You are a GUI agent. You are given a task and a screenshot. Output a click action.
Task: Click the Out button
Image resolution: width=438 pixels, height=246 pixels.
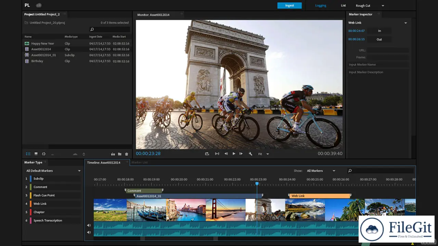pyautogui.click(x=379, y=39)
